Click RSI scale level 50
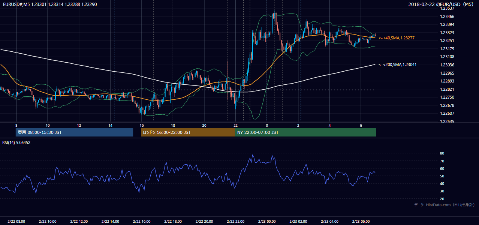 (442, 176)
